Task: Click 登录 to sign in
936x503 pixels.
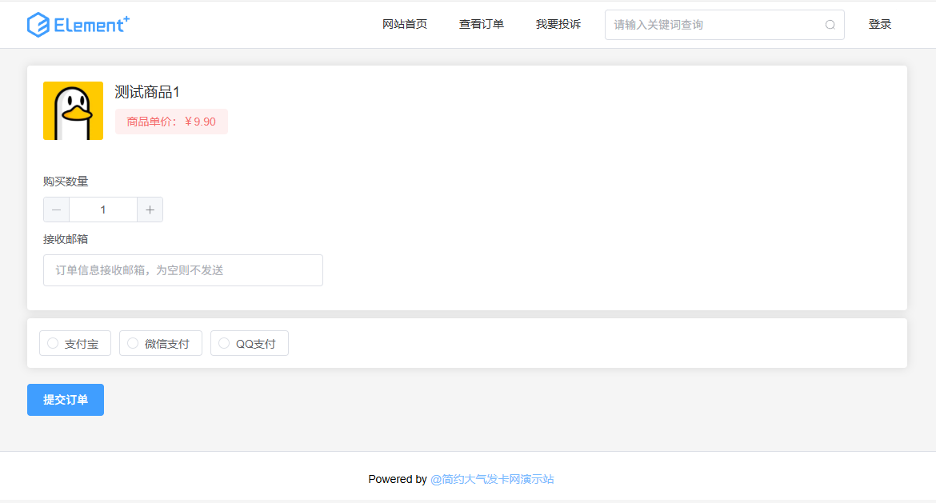Action: point(879,25)
